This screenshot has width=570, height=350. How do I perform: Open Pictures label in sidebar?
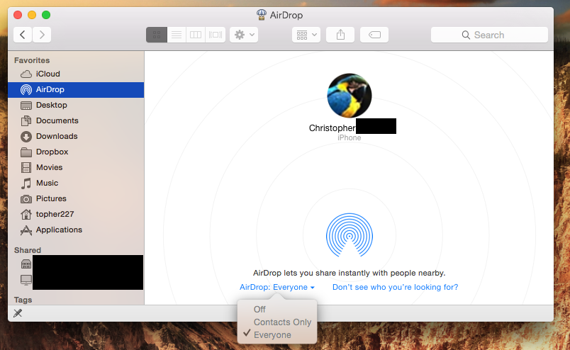51,198
